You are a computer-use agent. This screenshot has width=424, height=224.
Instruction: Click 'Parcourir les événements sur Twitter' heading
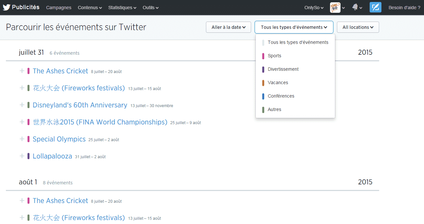point(76,27)
